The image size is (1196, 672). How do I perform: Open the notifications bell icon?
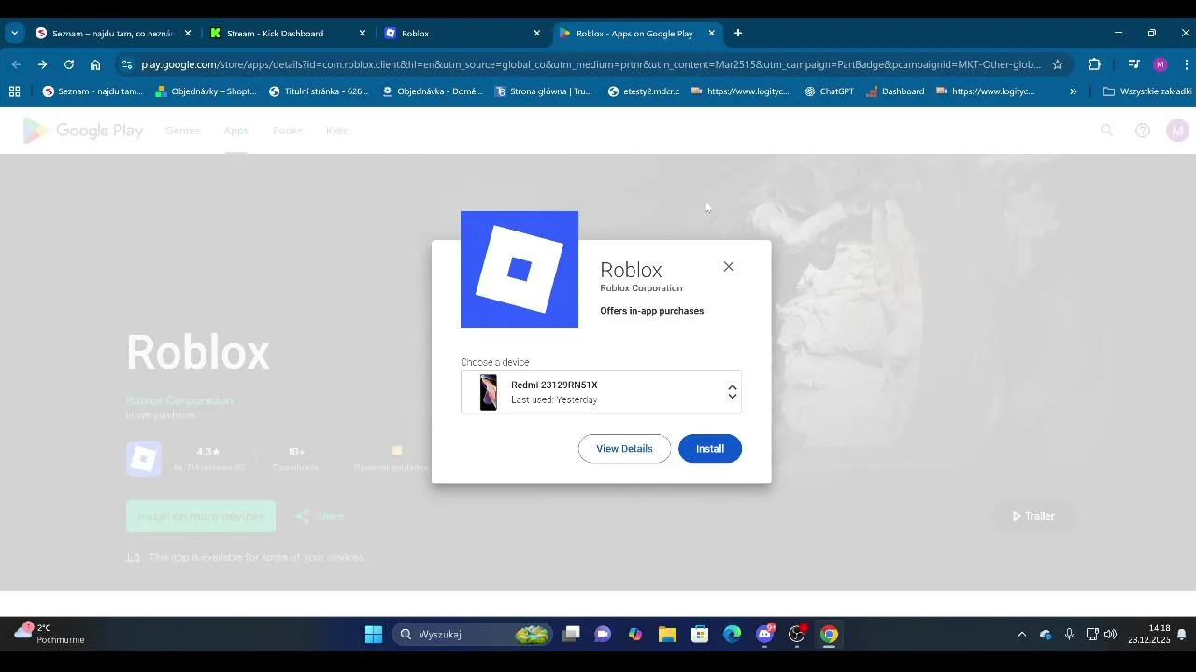[1182, 635]
